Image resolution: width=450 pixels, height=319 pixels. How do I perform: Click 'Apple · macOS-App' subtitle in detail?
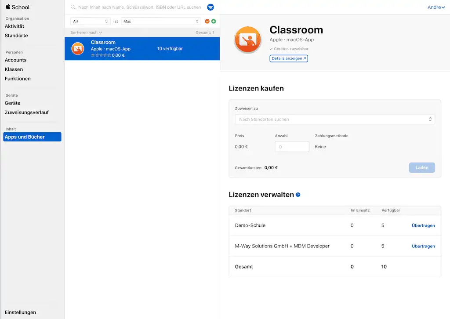point(292,40)
